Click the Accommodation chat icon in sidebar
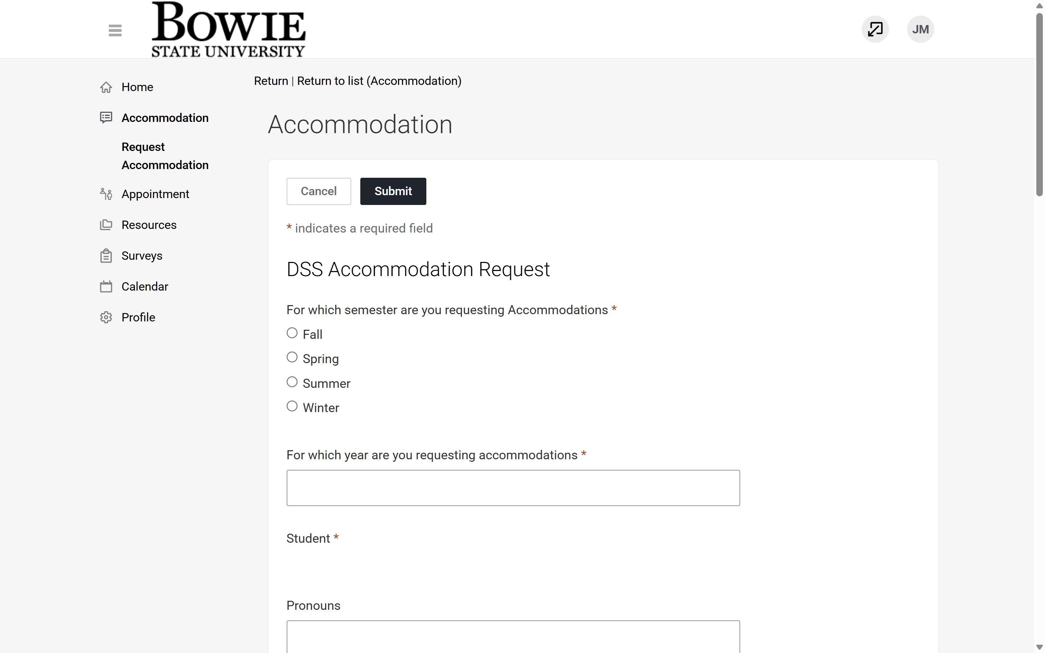This screenshot has width=1045, height=653. click(106, 118)
